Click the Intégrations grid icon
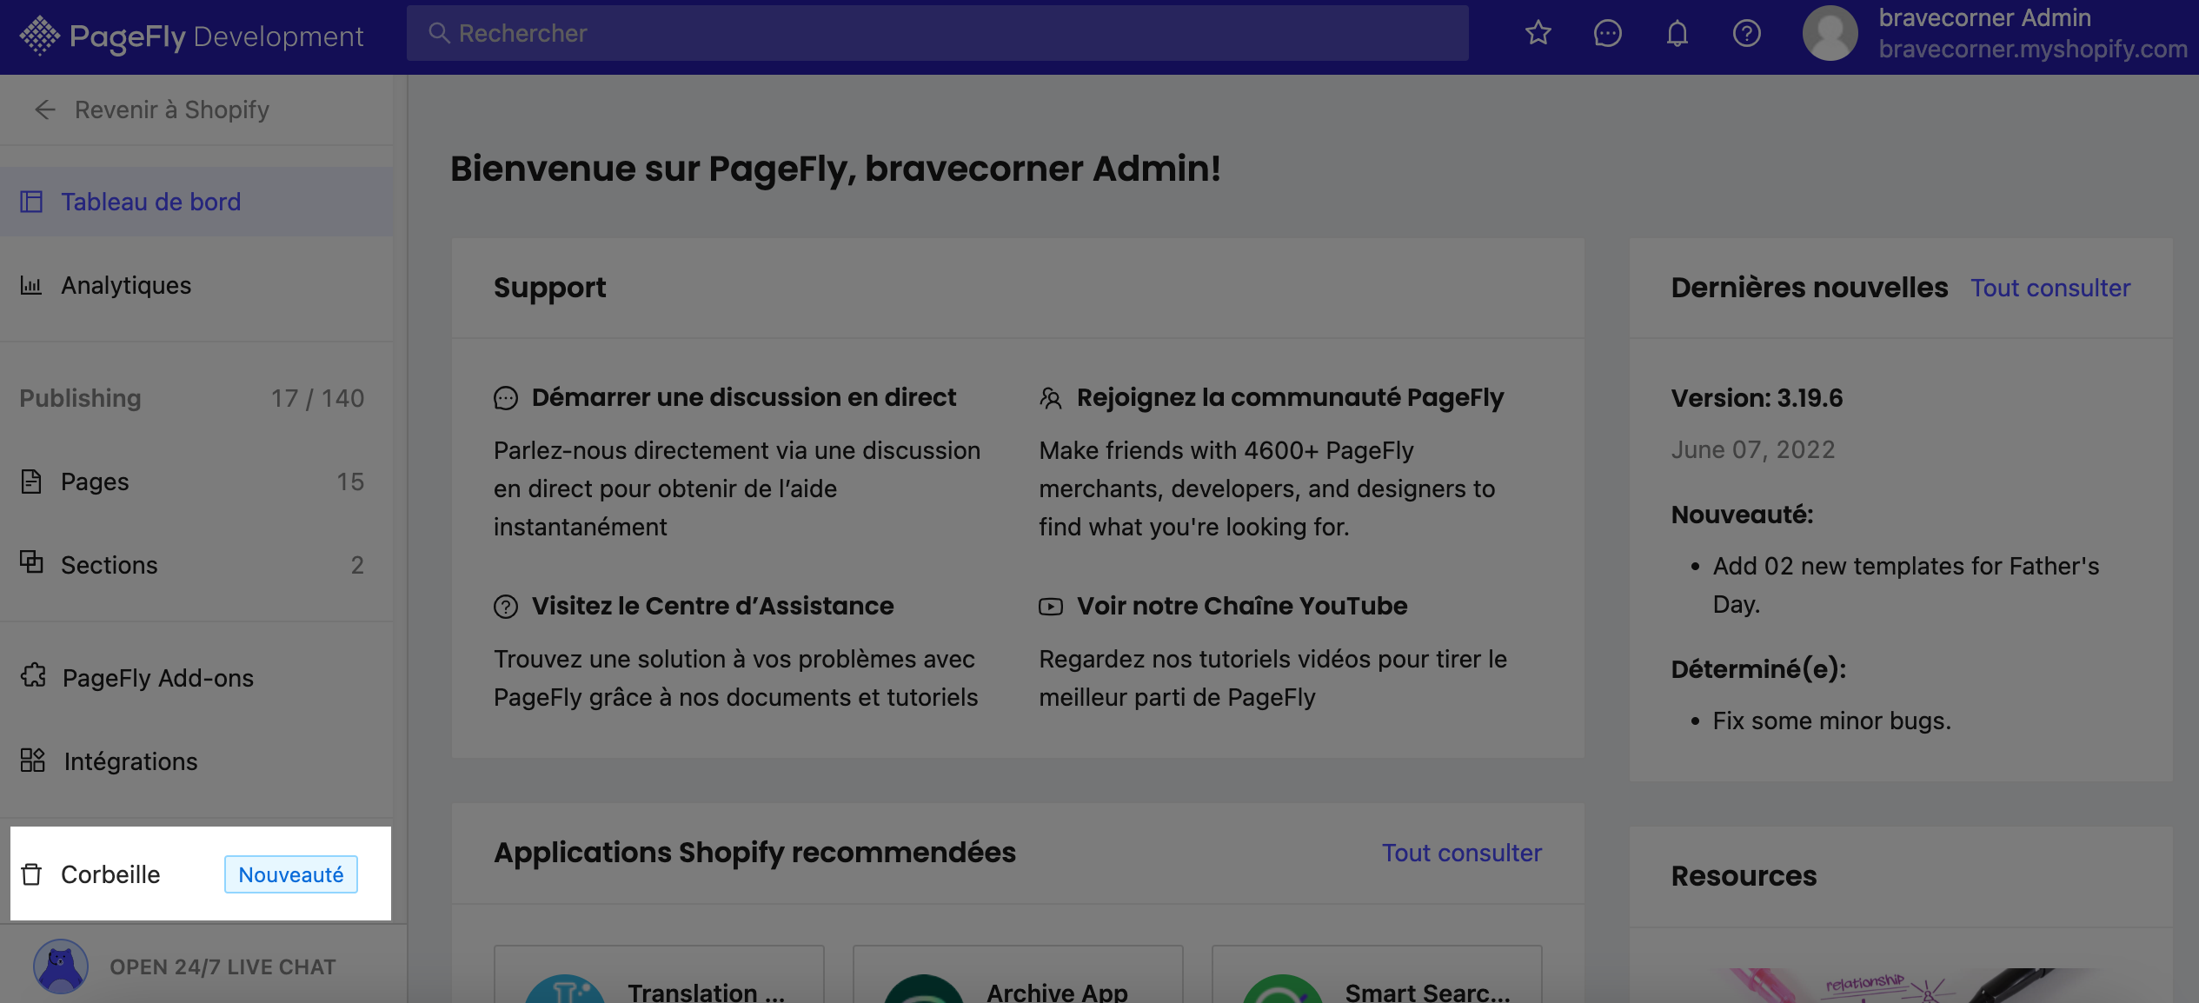 coord(33,761)
